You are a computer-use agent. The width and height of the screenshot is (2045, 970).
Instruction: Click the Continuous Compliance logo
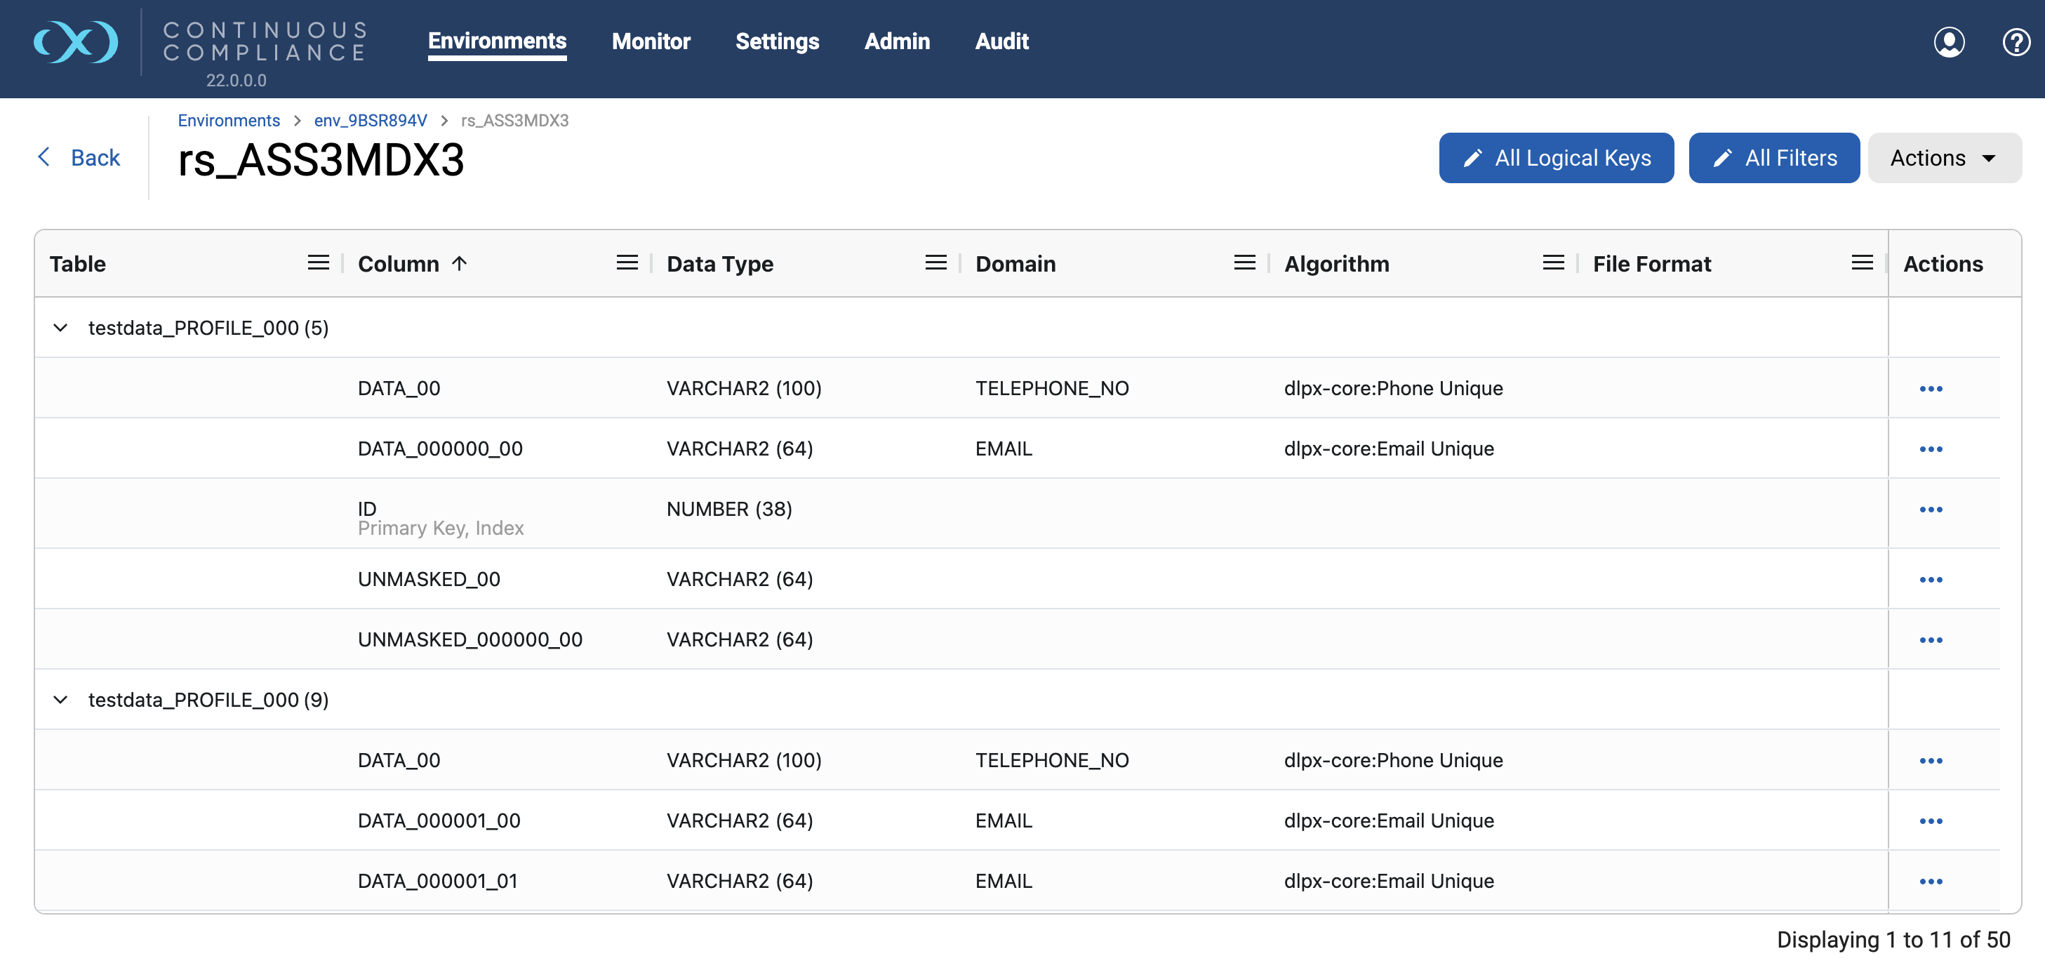76,42
